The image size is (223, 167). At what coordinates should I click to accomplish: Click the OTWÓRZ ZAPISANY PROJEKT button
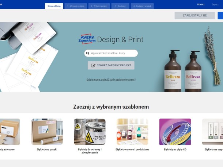[111, 65]
